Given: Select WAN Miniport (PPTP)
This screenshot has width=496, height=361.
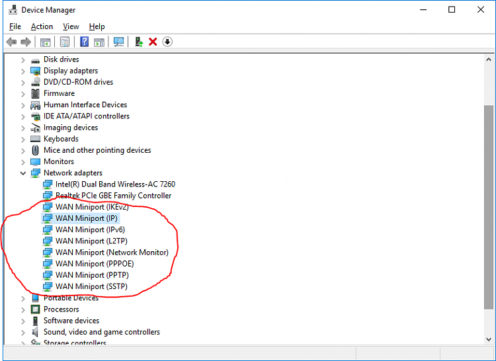Looking at the screenshot, I should pos(92,275).
